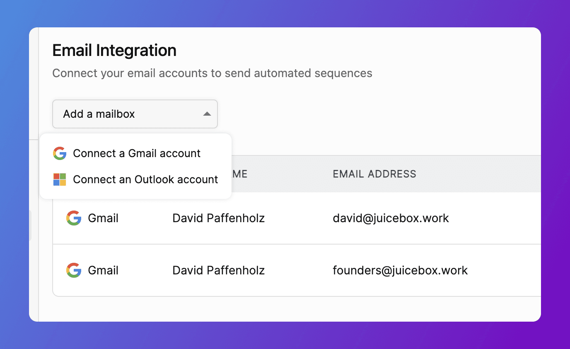Click David Paffenholz in the david@juicebox.work row

pyautogui.click(x=218, y=218)
